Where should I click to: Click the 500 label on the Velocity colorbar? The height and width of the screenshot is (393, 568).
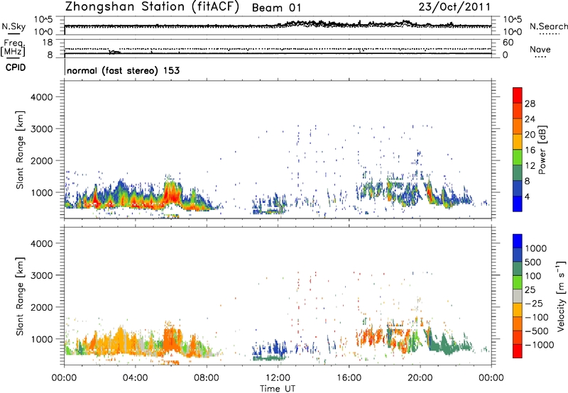pyautogui.click(x=533, y=262)
